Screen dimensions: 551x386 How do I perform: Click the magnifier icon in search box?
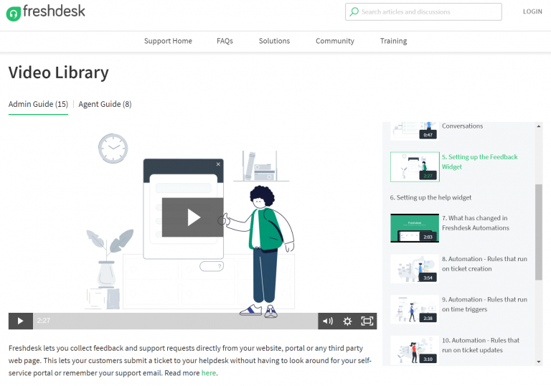[354, 11]
